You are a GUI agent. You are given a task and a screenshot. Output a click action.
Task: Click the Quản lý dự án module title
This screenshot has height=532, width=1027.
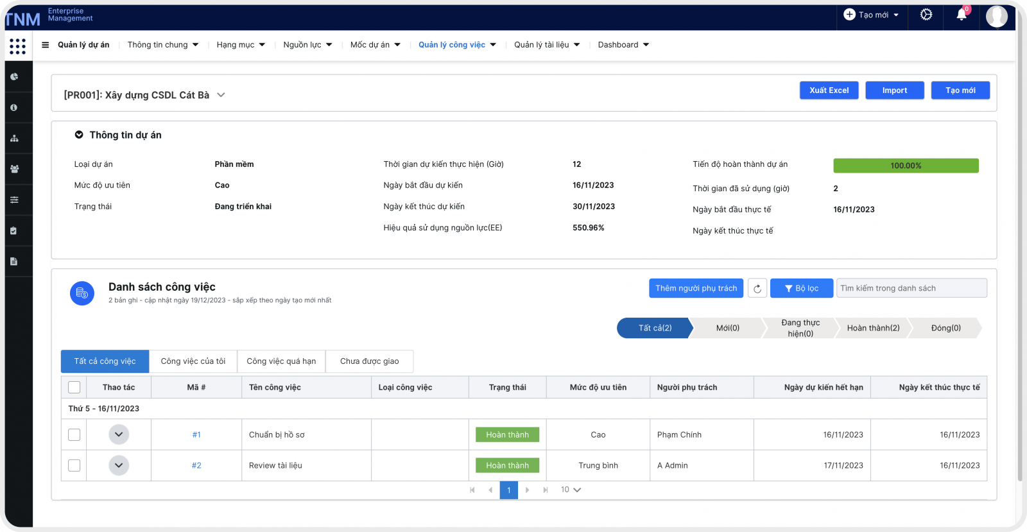tap(83, 45)
